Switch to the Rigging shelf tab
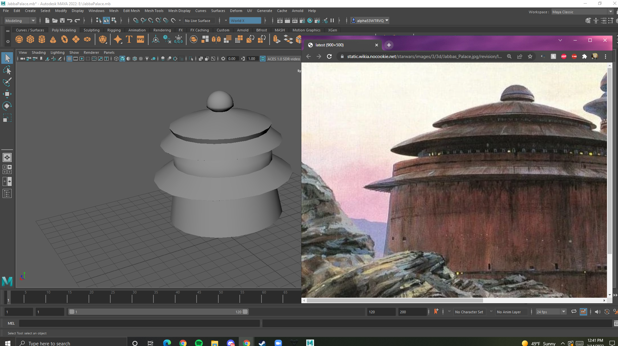618x346 pixels. [x=114, y=30]
